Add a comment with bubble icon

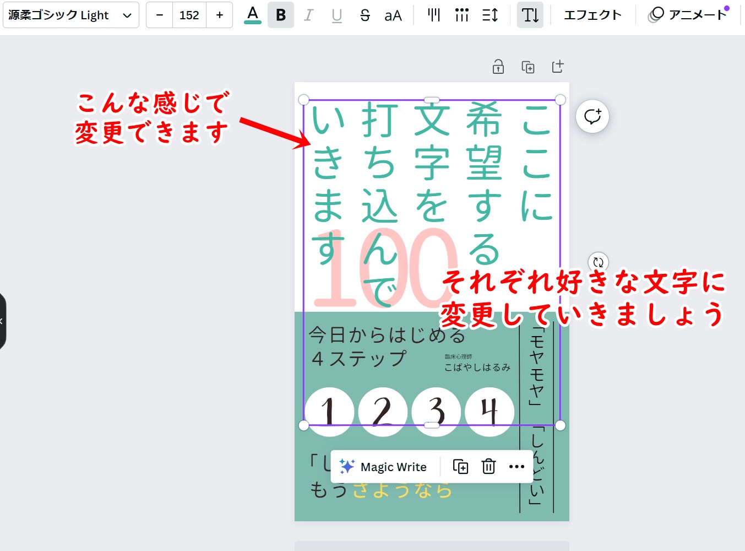point(592,116)
